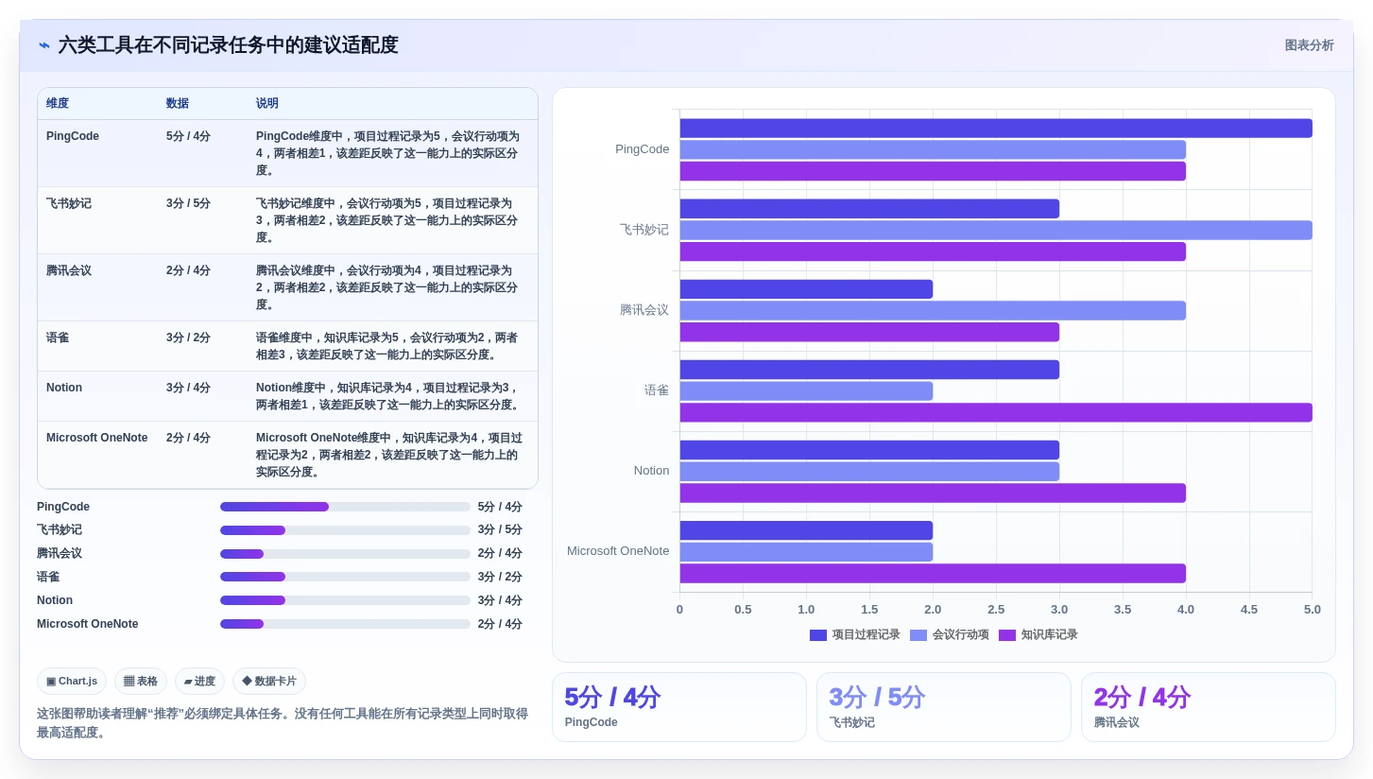Click the PingCode progress bar

[345, 507]
